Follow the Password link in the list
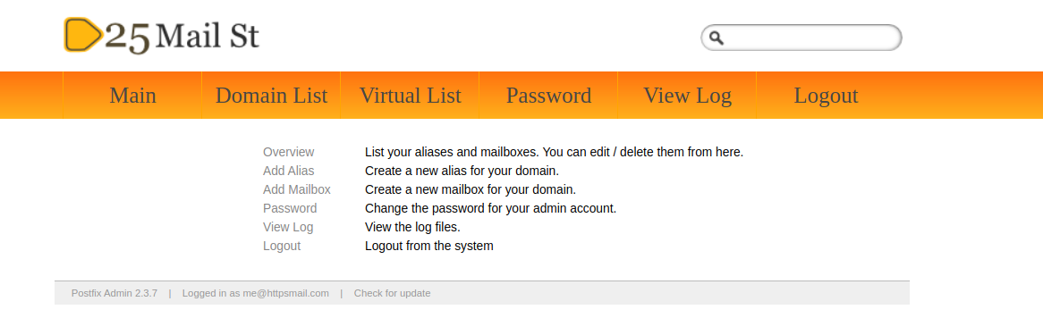This screenshot has height=335, width=1043. [290, 208]
